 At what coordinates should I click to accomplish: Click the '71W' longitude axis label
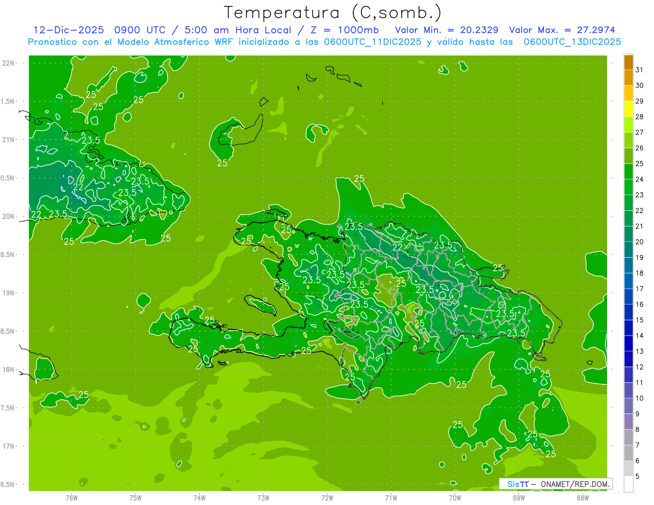click(x=391, y=497)
